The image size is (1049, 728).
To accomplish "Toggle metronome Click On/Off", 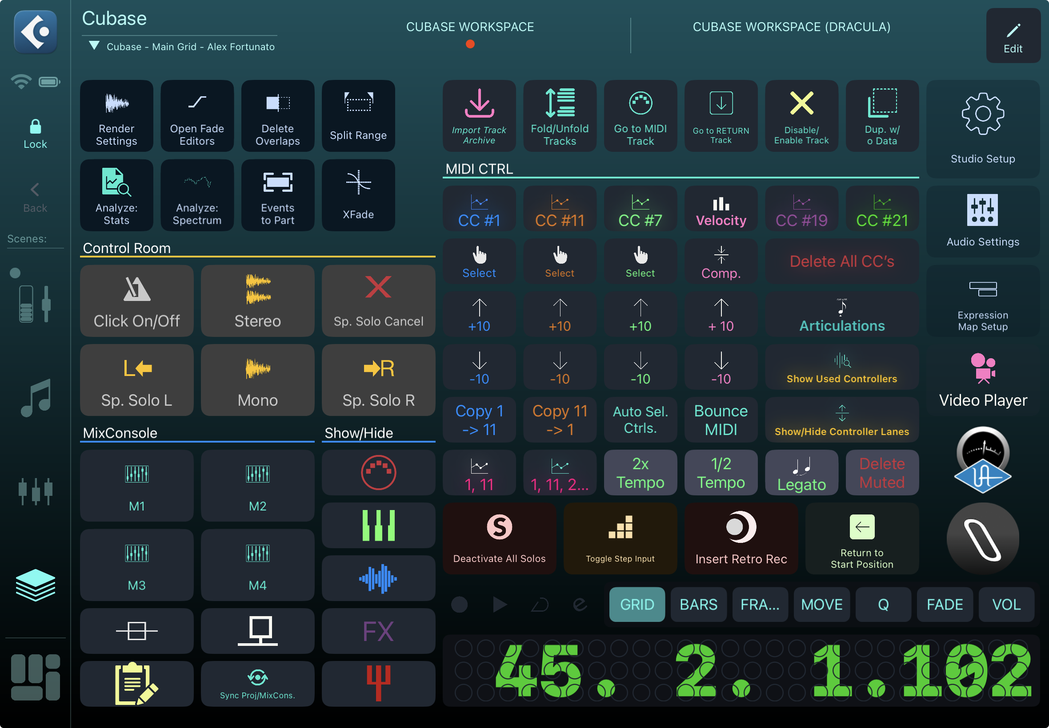I will [136, 301].
